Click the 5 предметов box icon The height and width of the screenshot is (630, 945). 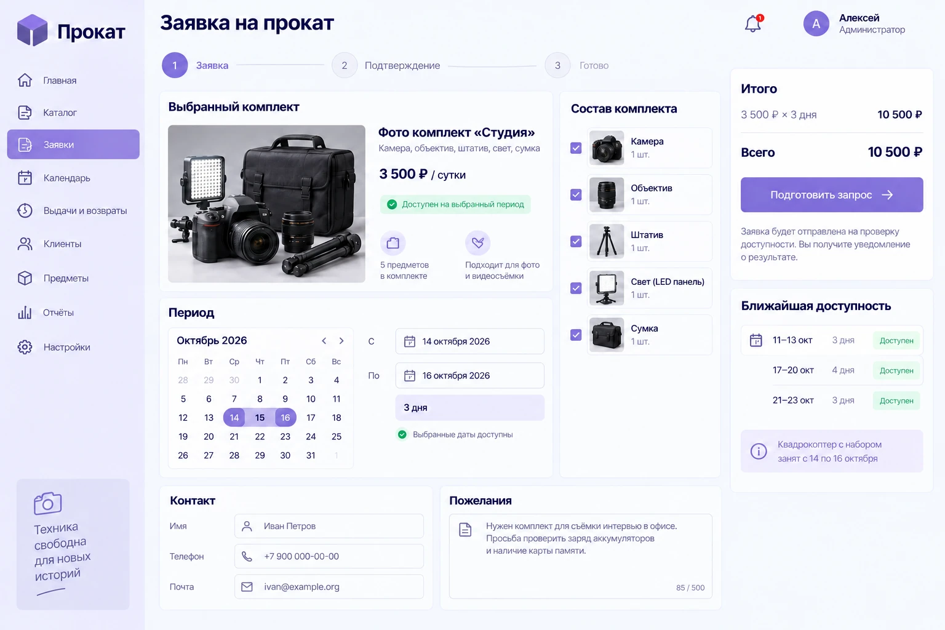pyautogui.click(x=393, y=243)
